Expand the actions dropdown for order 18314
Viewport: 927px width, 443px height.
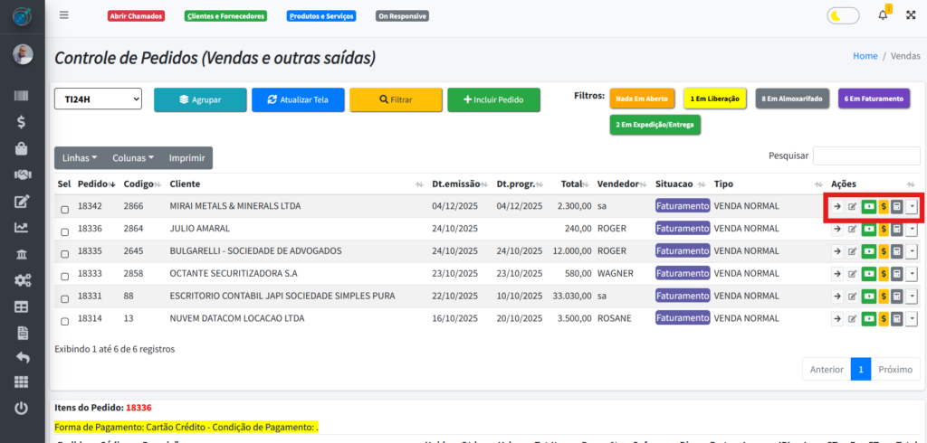tap(911, 319)
